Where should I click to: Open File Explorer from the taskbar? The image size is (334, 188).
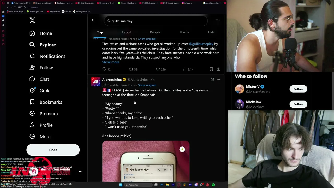click(167, 185)
